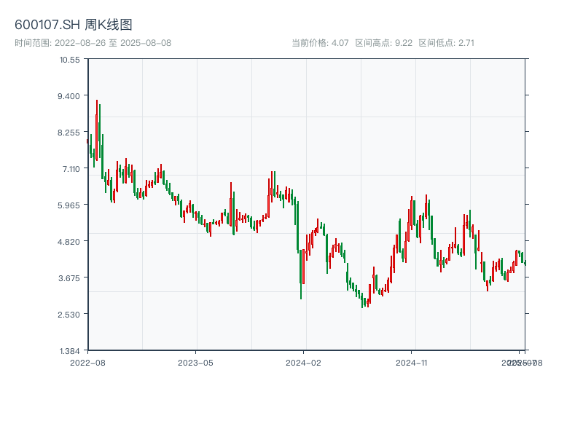The image size is (583, 437).
Task: Click the 区间低点 2.71 label
Action: click(x=446, y=43)
